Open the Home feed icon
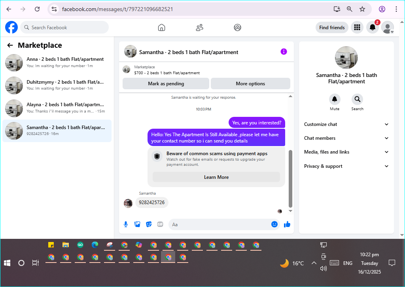The height and width of the screenshot is (287, 405). [x=161, y=27]
